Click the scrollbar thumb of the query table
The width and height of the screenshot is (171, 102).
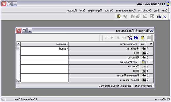(18, 48)
